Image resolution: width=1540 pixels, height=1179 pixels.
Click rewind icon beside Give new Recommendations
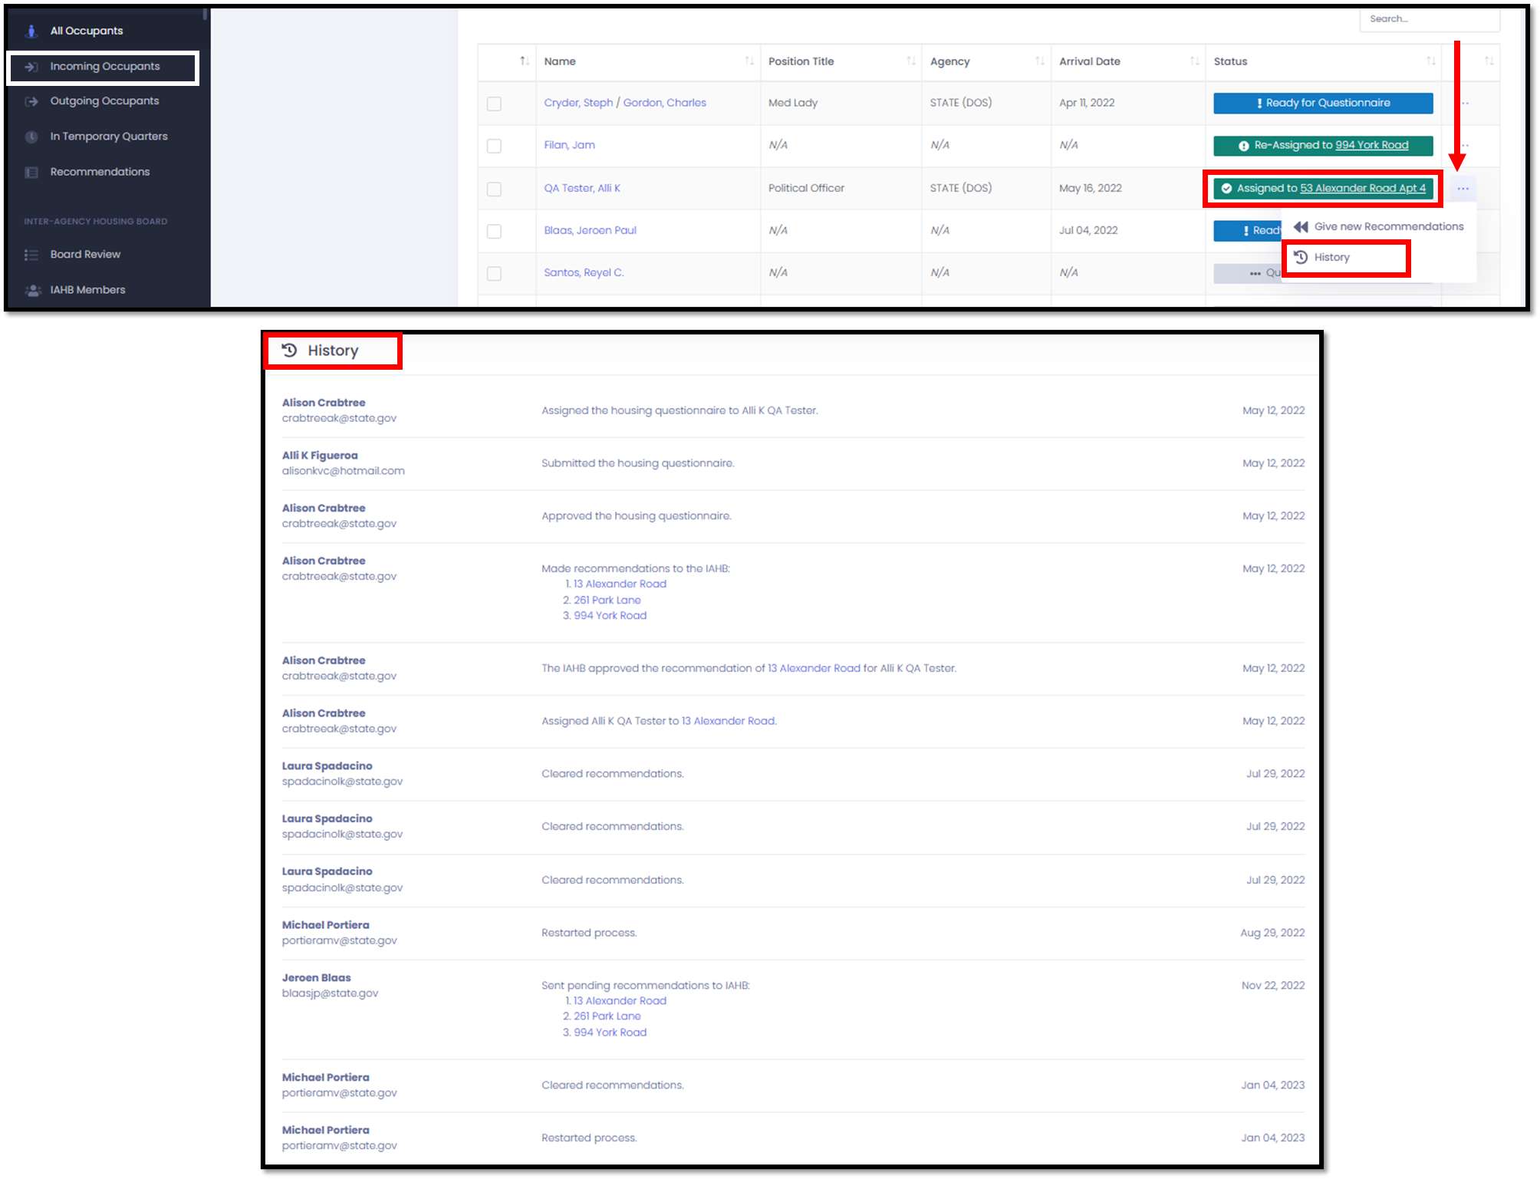(x=1301, y=227)
